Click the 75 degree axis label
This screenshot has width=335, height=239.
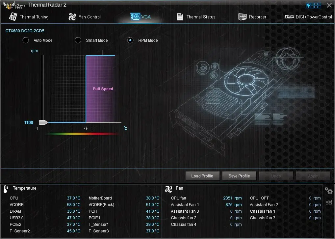(x=86, y=128)
